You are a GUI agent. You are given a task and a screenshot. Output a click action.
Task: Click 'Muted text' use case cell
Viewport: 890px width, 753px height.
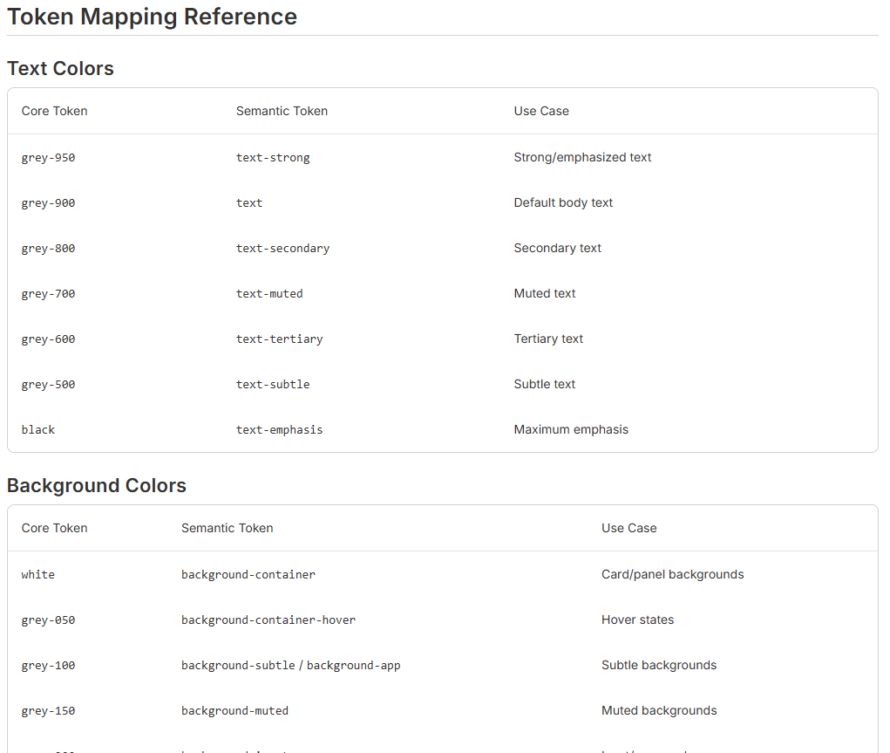[544, 294]
